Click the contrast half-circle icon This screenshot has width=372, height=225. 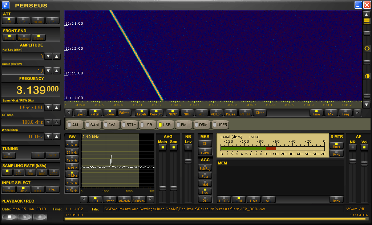tap(367, 76)
